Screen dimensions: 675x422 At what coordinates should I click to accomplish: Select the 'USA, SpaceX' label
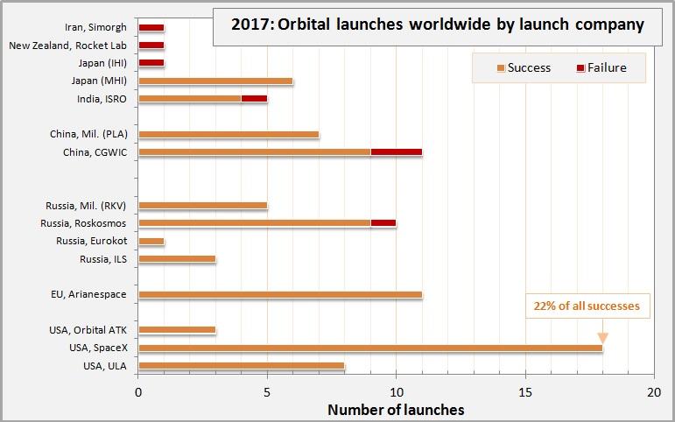pos(98,348)
